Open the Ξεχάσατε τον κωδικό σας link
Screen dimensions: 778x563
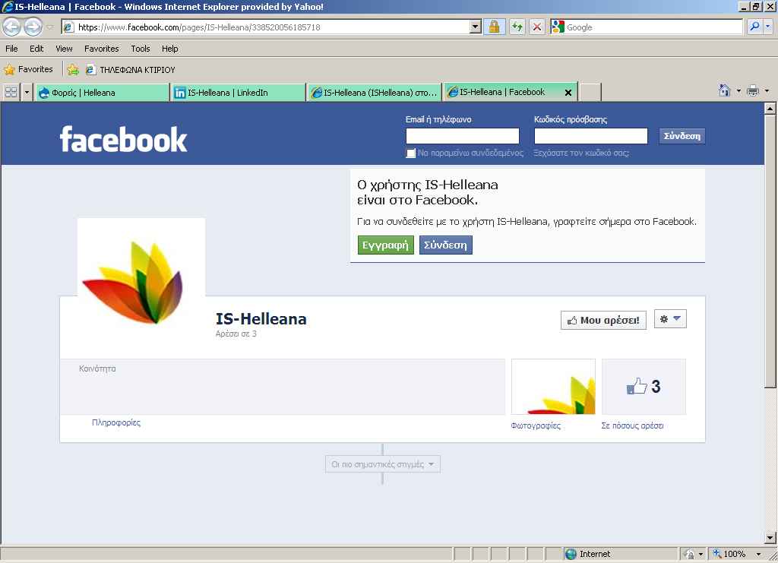point(581,153)
